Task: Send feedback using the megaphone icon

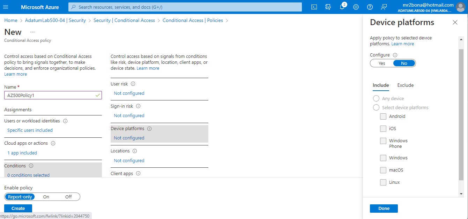Action: [x=384, y=7]
